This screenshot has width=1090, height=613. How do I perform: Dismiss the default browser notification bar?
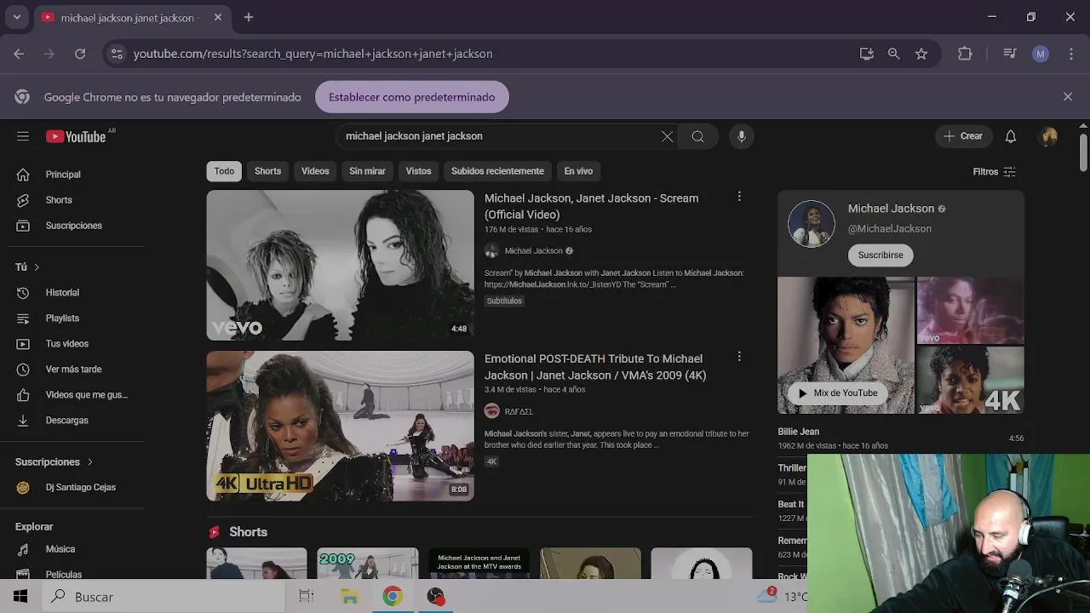click(x=1067, y=97)
